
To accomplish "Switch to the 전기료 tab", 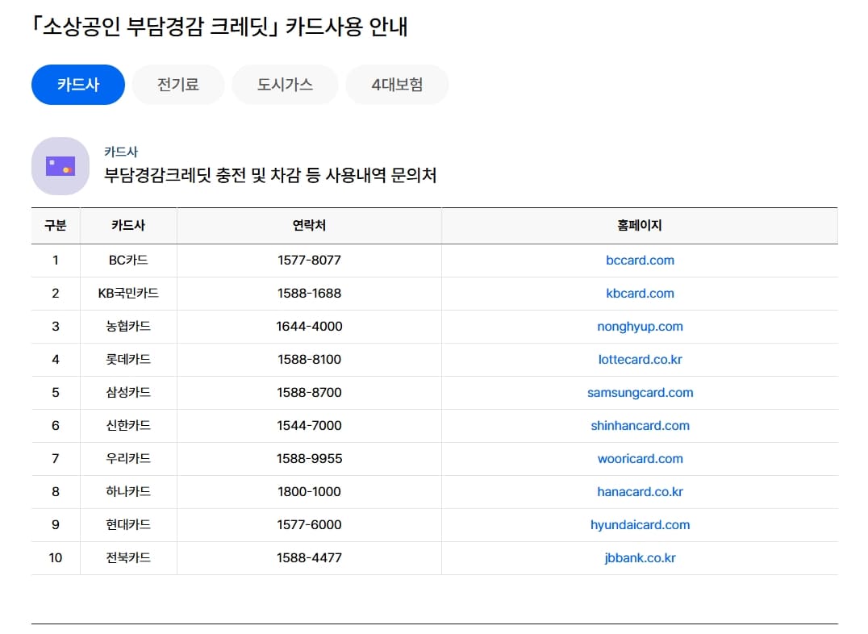I will tap(177, 85).
